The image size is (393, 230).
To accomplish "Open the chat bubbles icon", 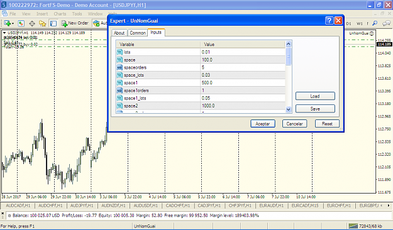I will coord(386,23).
